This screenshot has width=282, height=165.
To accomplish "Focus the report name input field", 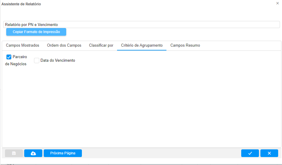I will (141, 24).
